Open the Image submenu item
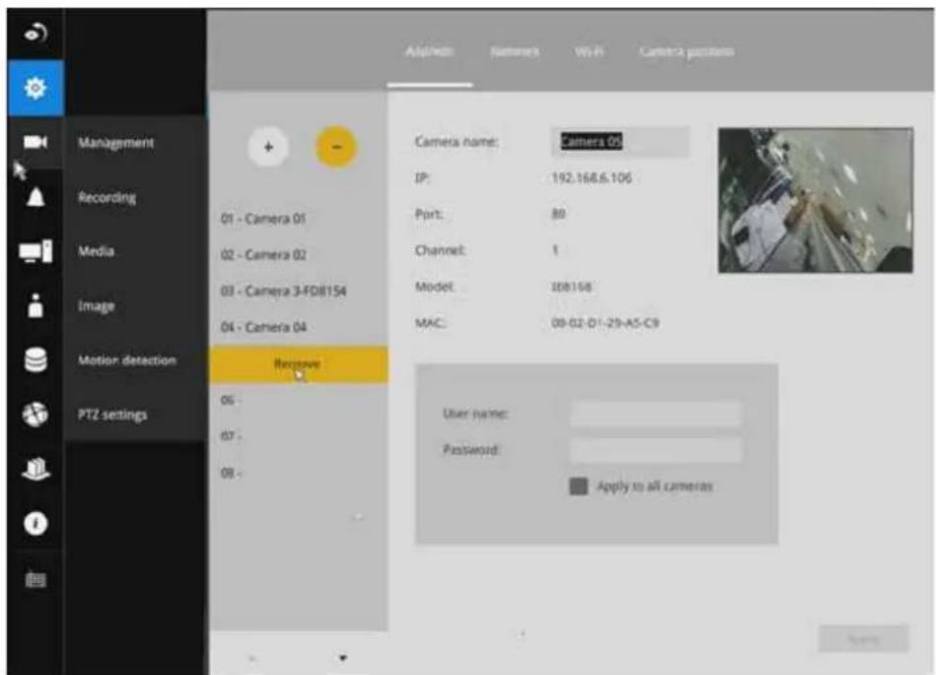Viewport: 936px width, 675px height. coord(96,306)
